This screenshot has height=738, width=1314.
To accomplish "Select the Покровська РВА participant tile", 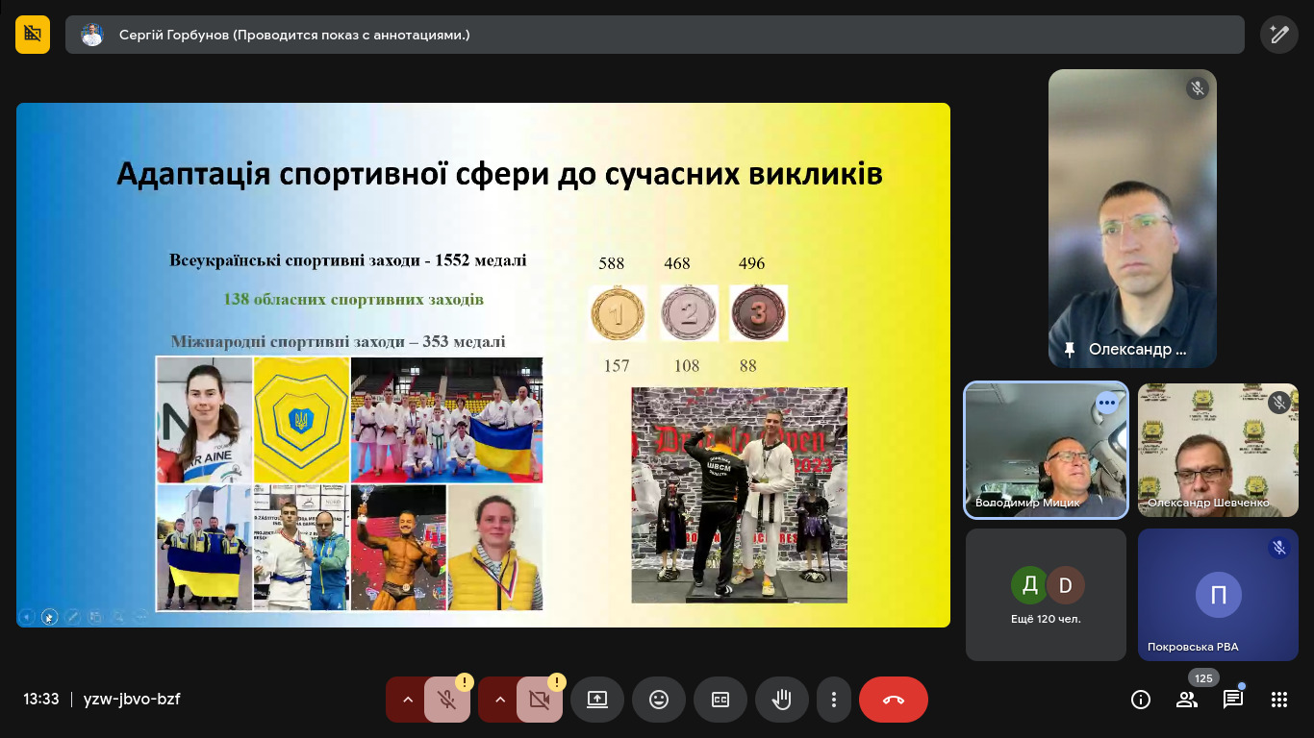I will click(x=1218, y=595).
